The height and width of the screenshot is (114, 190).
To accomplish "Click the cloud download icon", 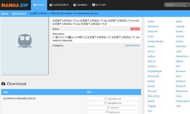I will pos(3,84).
